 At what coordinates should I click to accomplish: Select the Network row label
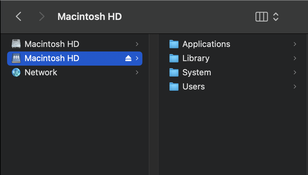pos(41,72)
